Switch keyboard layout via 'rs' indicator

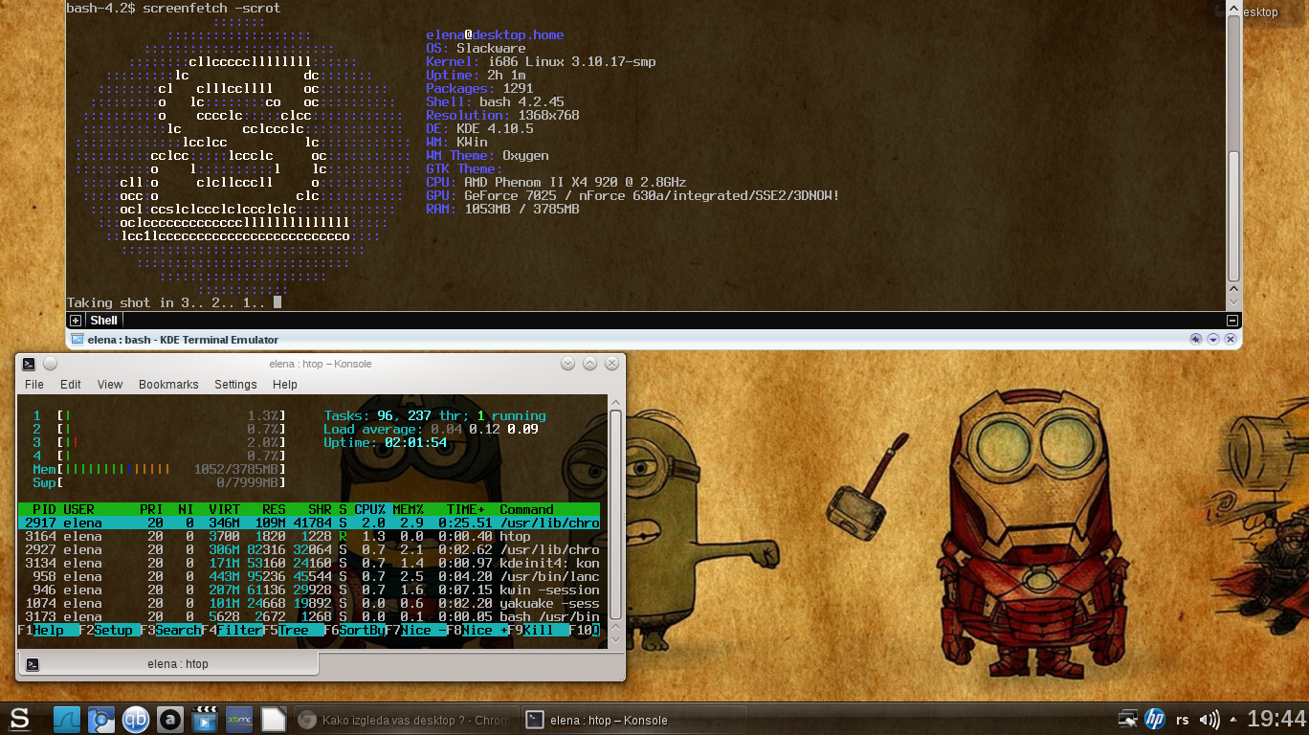tap(1183, 720)
